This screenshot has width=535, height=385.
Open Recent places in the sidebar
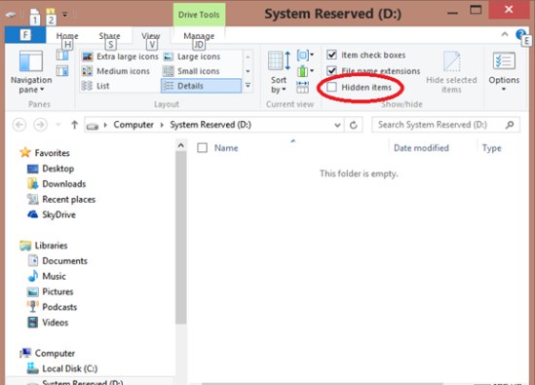click(x=61, y=200)
